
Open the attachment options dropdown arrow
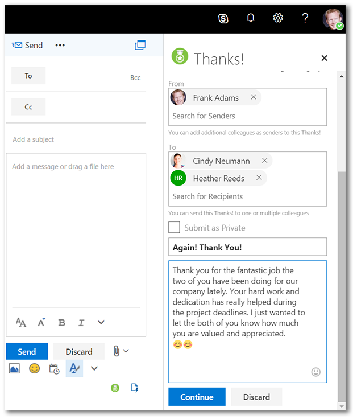click(x=126, y=351)
